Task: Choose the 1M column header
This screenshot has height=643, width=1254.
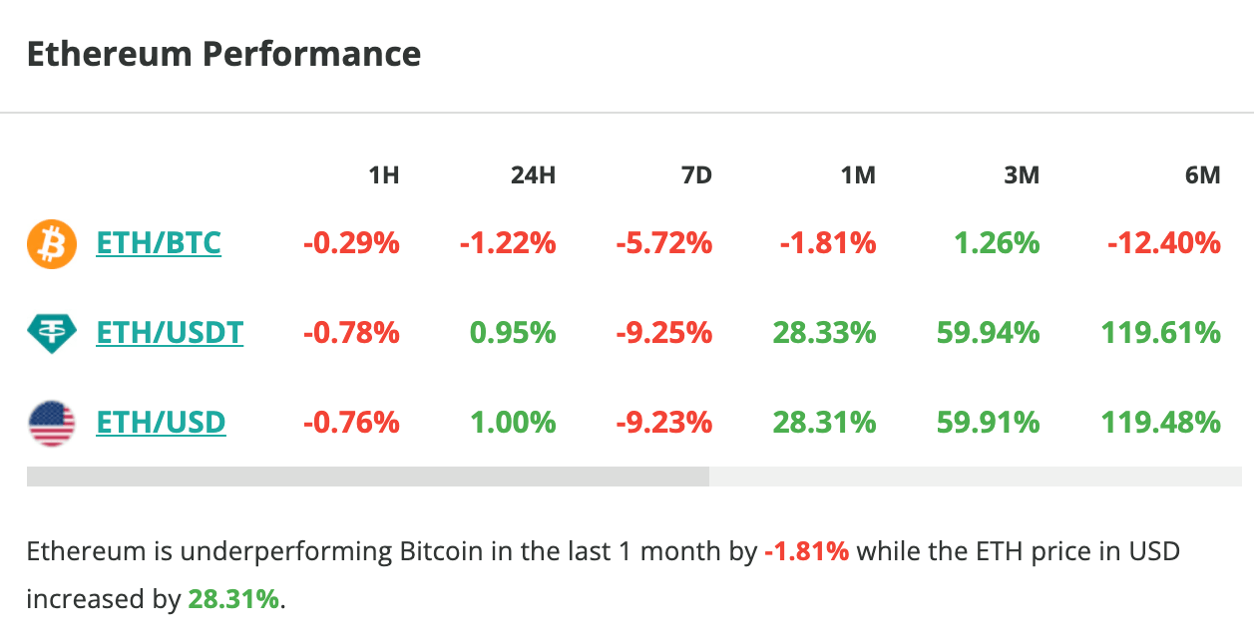Action: [x=858, y=175]
